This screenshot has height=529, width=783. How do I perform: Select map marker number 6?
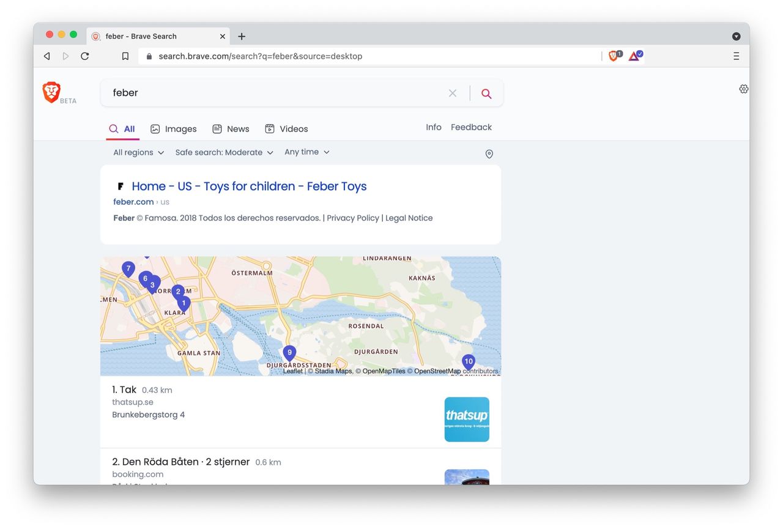tap(146, 279)
